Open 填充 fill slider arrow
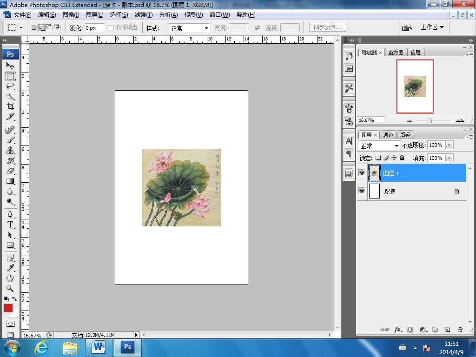Viewport: 476px width, 357px height. pos(449,158)
